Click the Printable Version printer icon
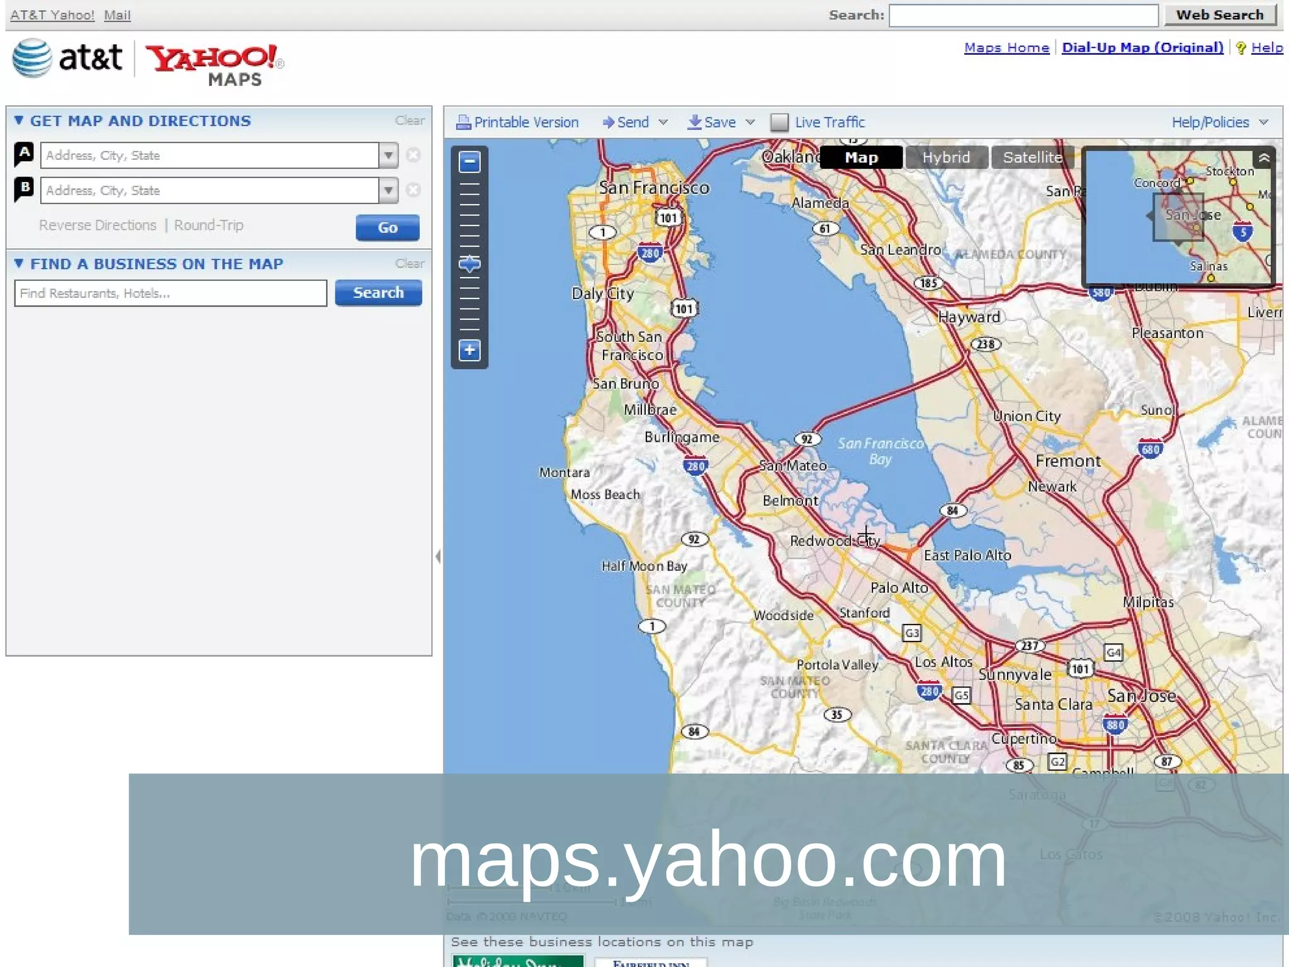 click(463, 122)
